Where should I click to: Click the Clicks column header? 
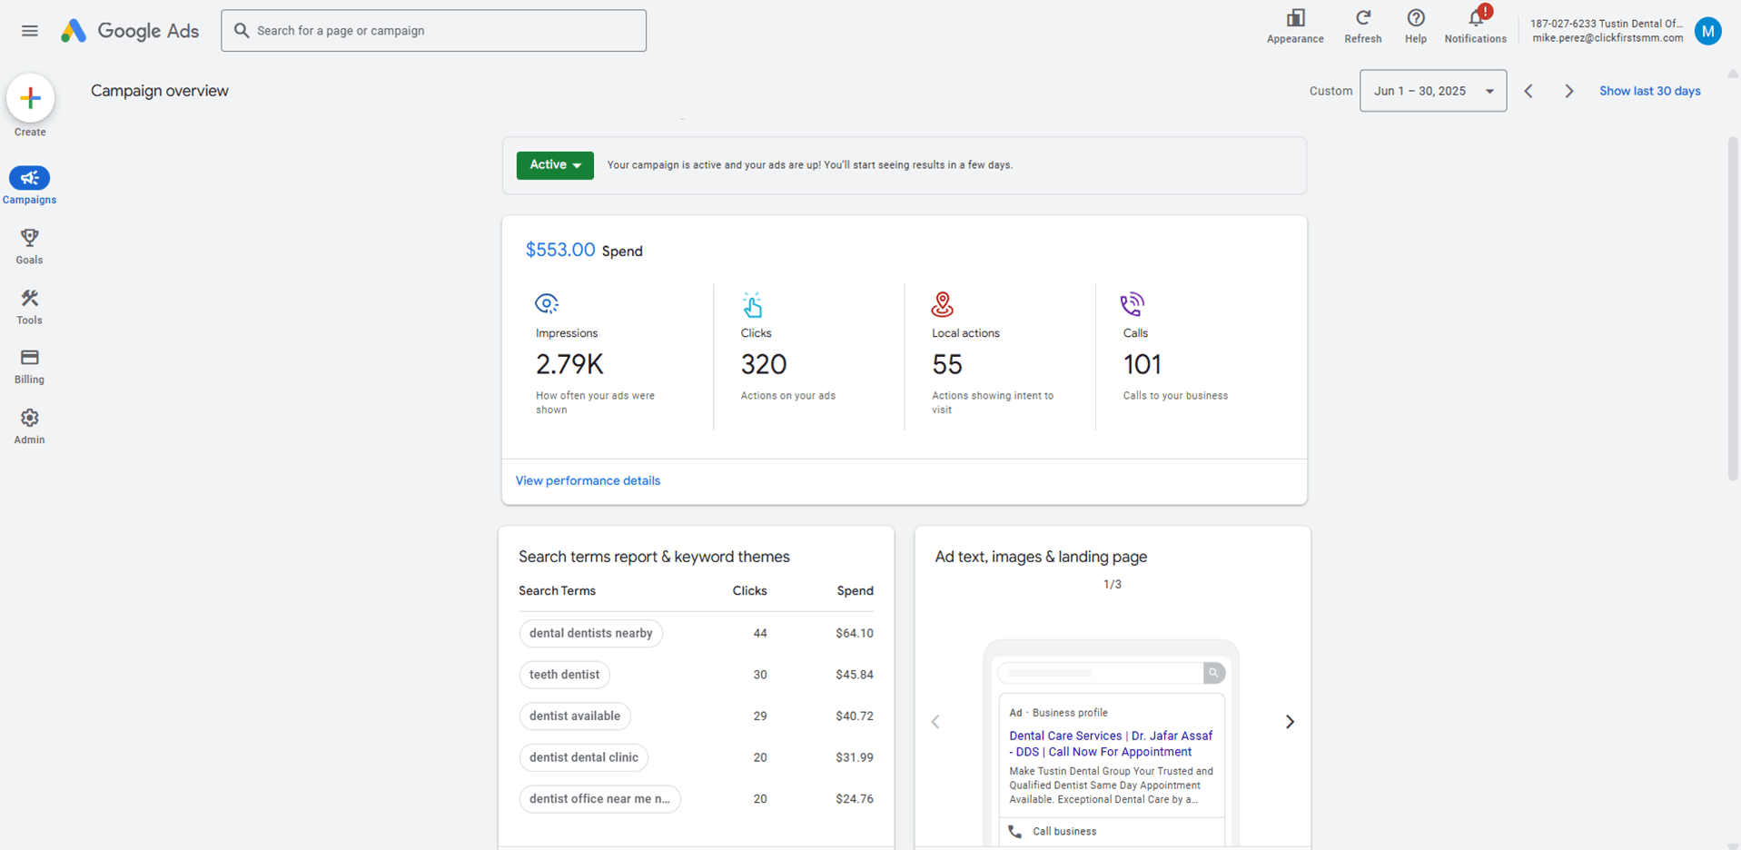pos(749,590)
